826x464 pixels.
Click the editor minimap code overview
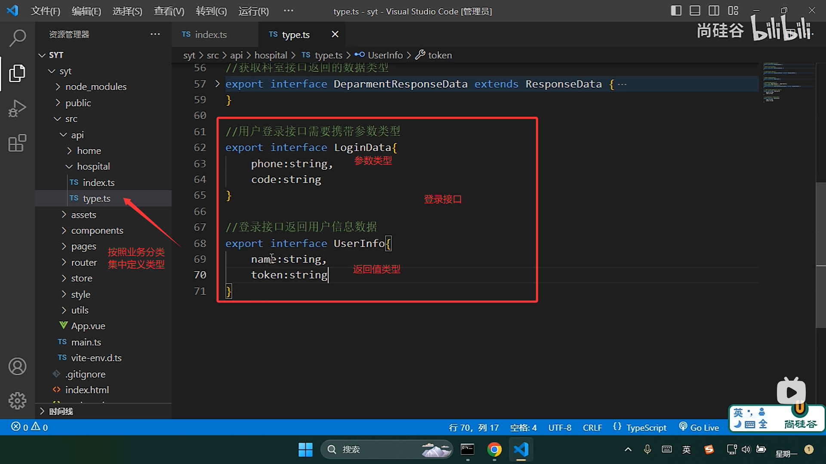(x=783, y=82)
